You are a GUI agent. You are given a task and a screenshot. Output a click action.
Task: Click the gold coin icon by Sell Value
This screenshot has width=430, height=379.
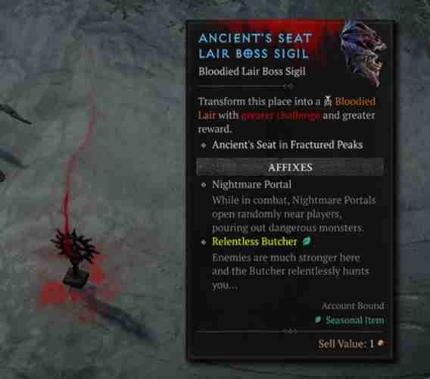pos(381,343)
